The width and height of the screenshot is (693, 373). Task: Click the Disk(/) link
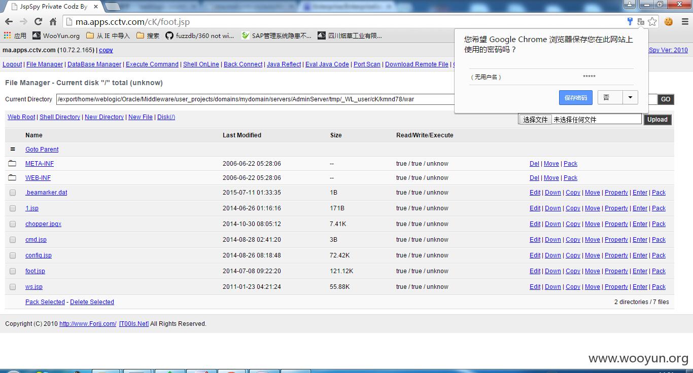pyautogui.click(x=166, y=117)
